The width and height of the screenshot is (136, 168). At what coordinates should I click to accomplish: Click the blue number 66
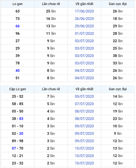click(x=18, y=26)
